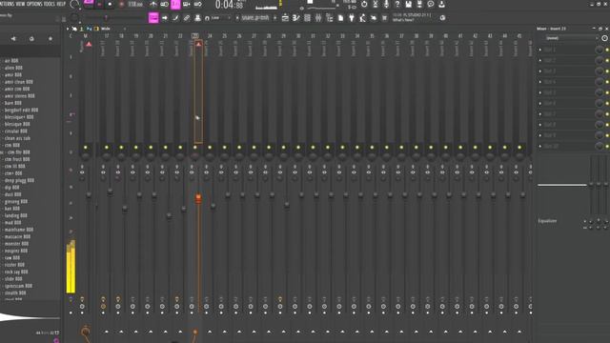Screen dimensions: 610x343
Task: Click the right arrow icon in second toolbar
Action: click(165, 18)
